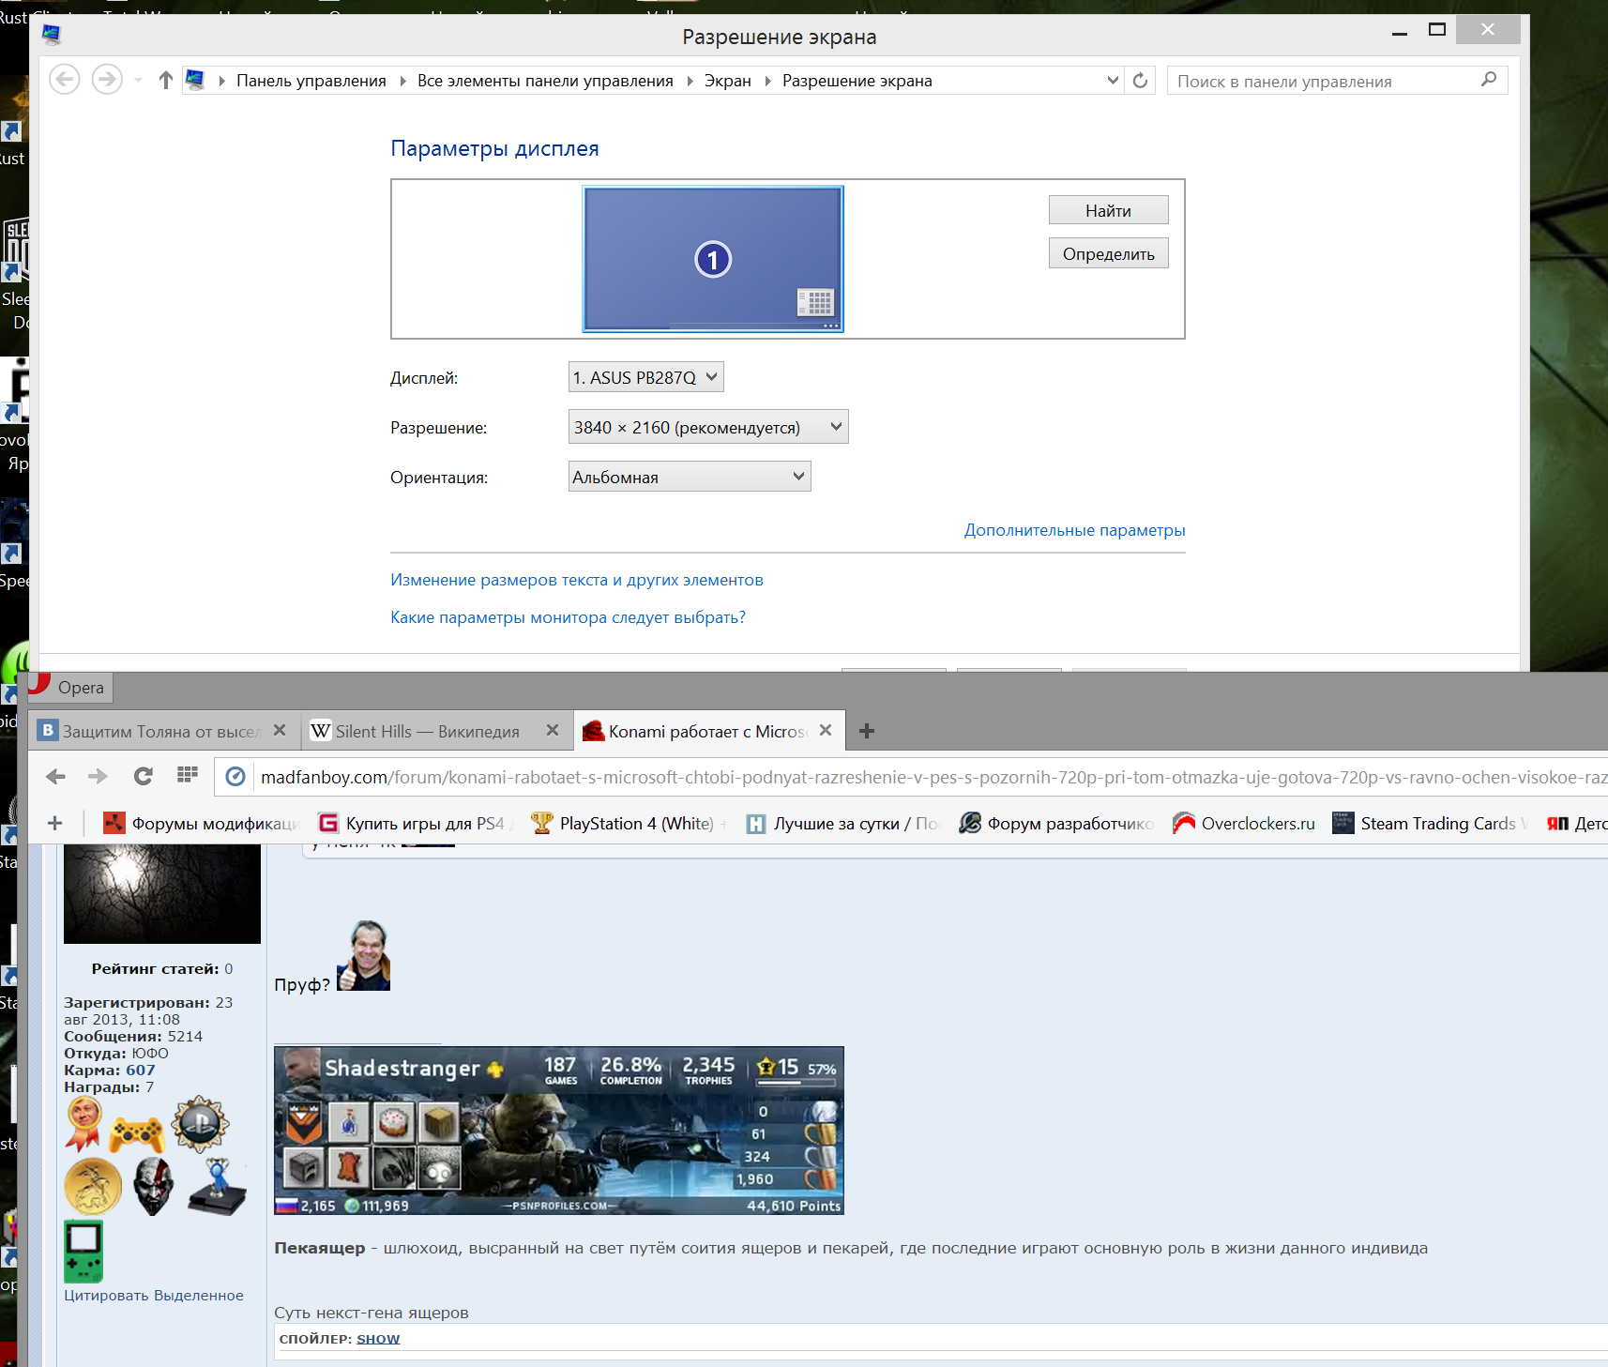Close the Silent Hills Wikipedia tab

(x=553, y=730)
